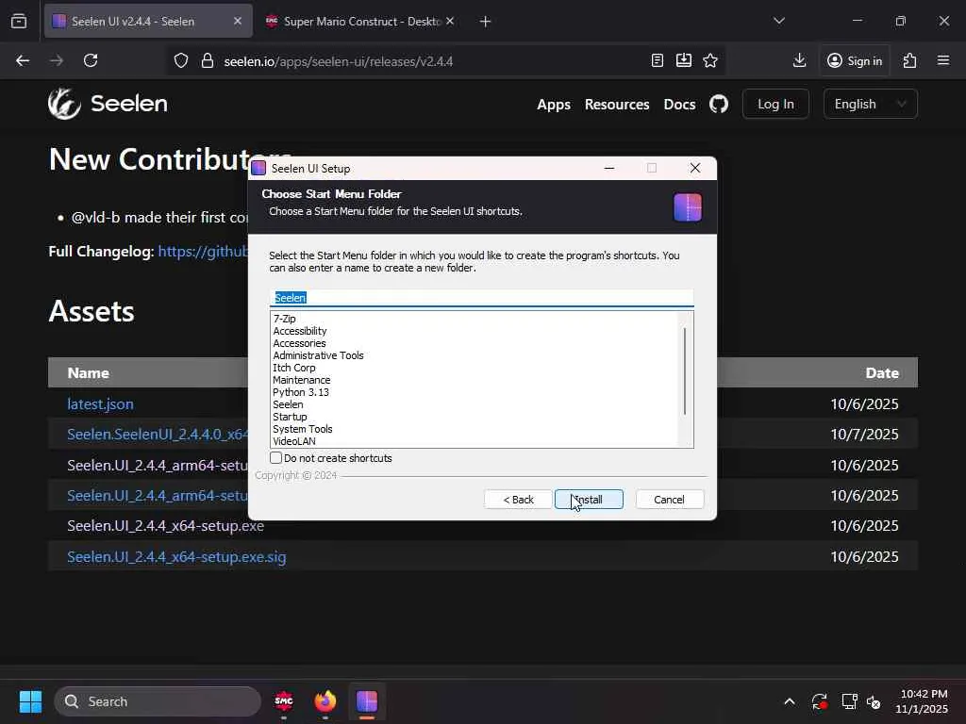Open the Seelen UI installer taskbar icon
This screenshot has width=966, height=724.
(x=367, y=701)
